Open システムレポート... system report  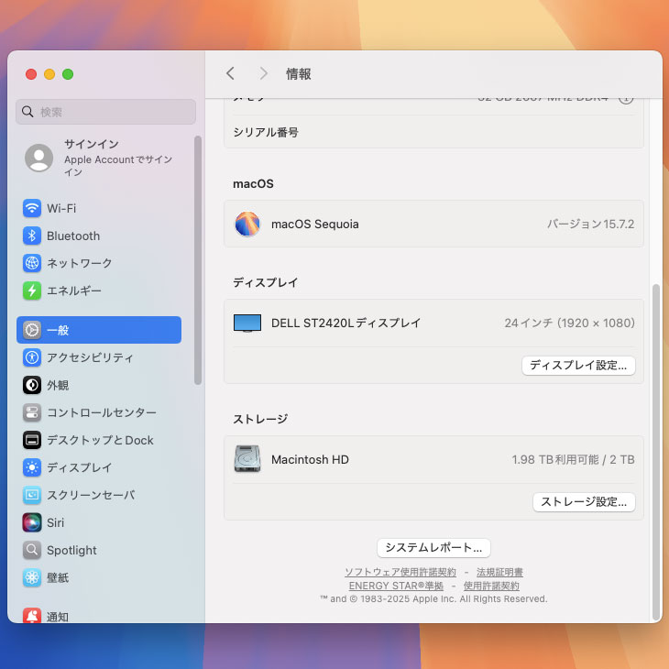click(433, 547)
